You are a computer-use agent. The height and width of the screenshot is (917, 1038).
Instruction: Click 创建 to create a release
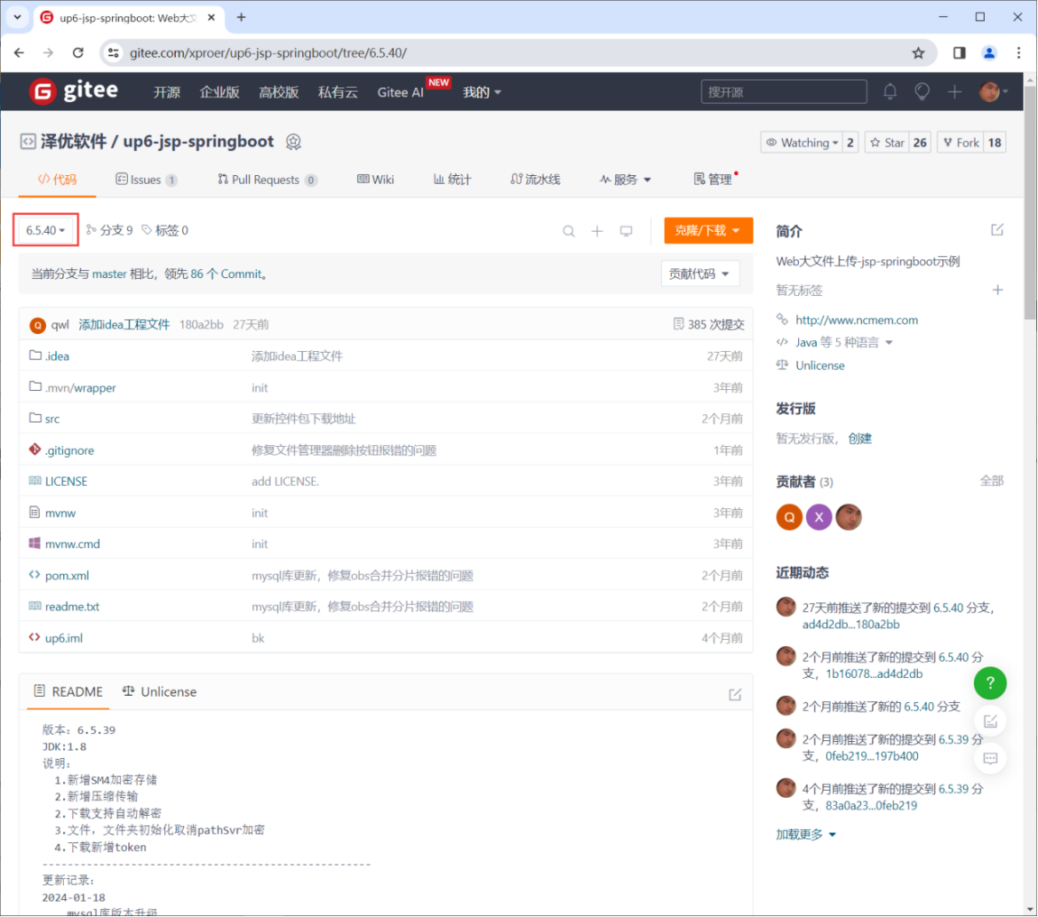[x=860, y=437]
